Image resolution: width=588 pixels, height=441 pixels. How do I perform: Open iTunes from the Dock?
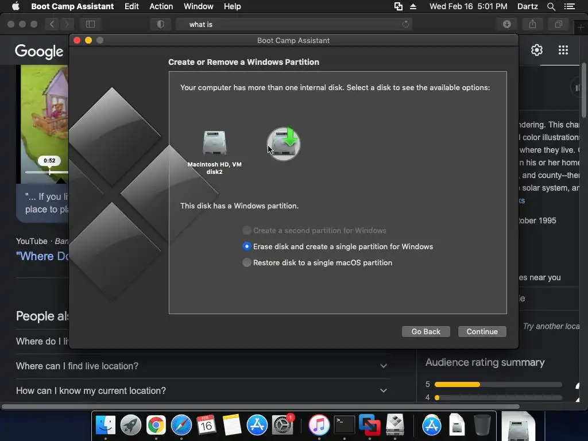point(319,425)
